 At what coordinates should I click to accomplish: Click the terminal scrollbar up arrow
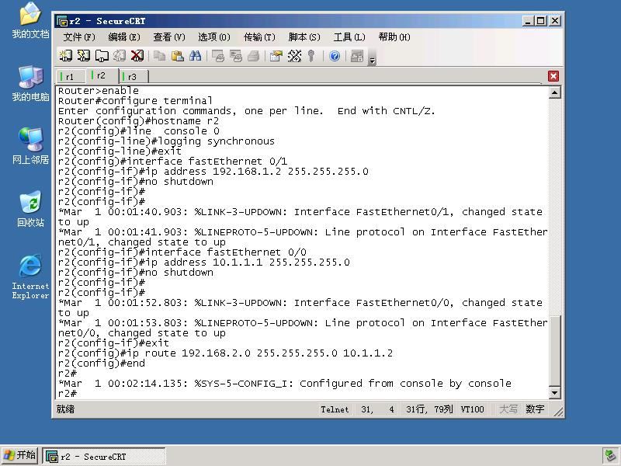[x=554, y=92]
